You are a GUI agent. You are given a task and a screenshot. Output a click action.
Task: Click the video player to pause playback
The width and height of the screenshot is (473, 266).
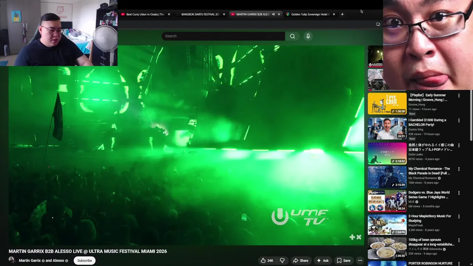[186, 145]
